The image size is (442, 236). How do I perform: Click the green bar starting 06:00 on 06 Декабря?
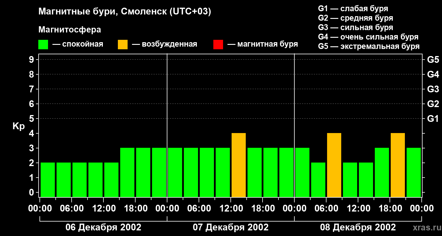80,180
